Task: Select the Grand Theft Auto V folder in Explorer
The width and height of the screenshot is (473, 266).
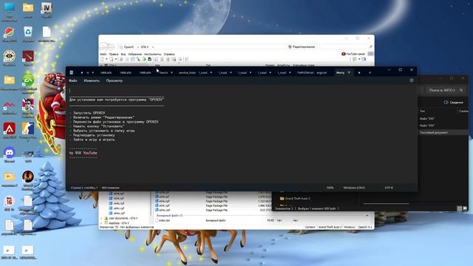Action: [x=295, y=199]
